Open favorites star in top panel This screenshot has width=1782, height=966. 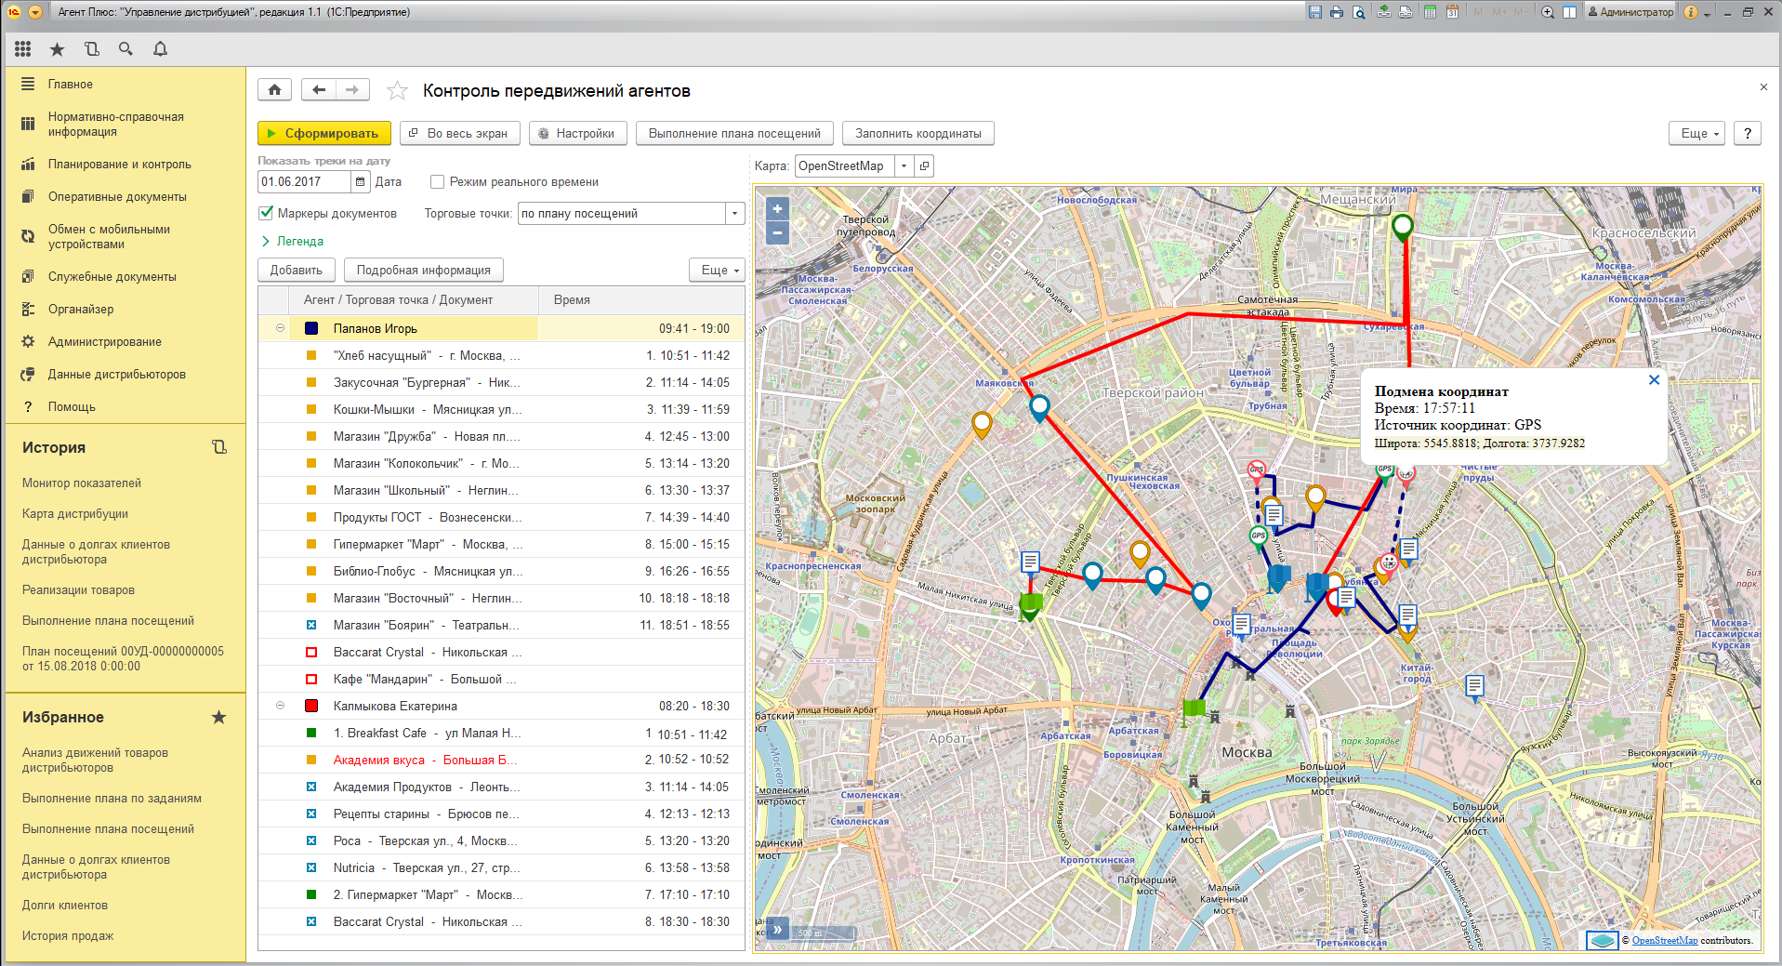pyautogui.click(x=57, y=49)
